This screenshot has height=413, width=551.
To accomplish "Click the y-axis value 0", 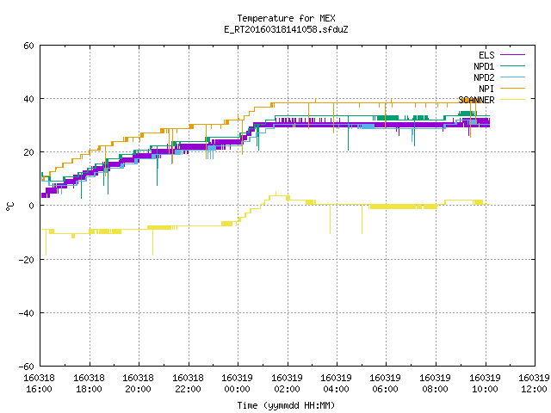I will coord(32,206).
